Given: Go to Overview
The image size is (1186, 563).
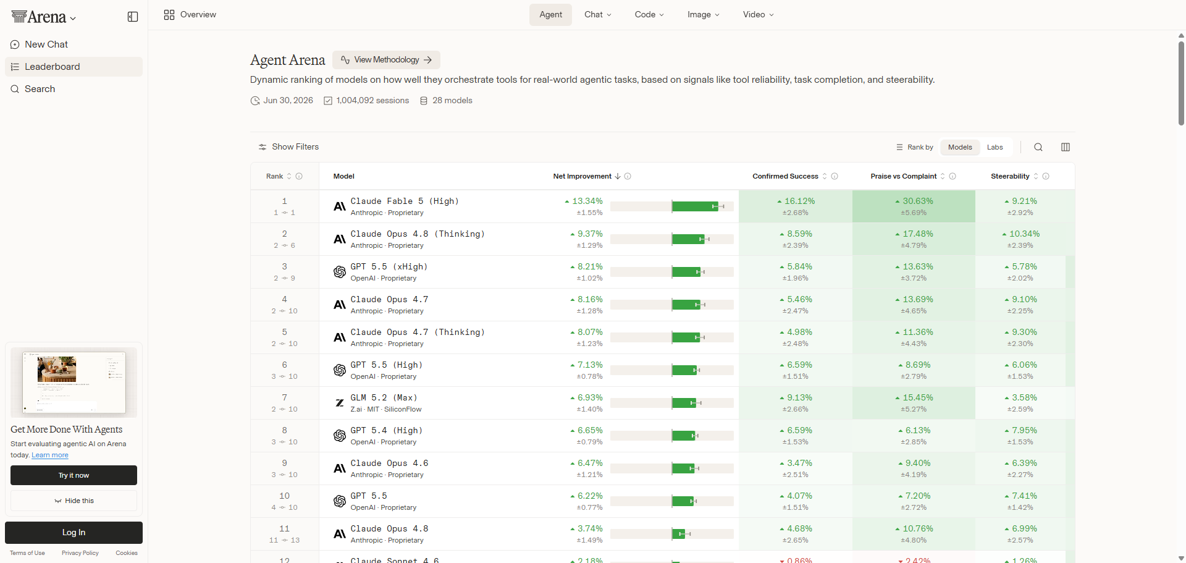Looking at the screenshot, I should coord(190,15).
